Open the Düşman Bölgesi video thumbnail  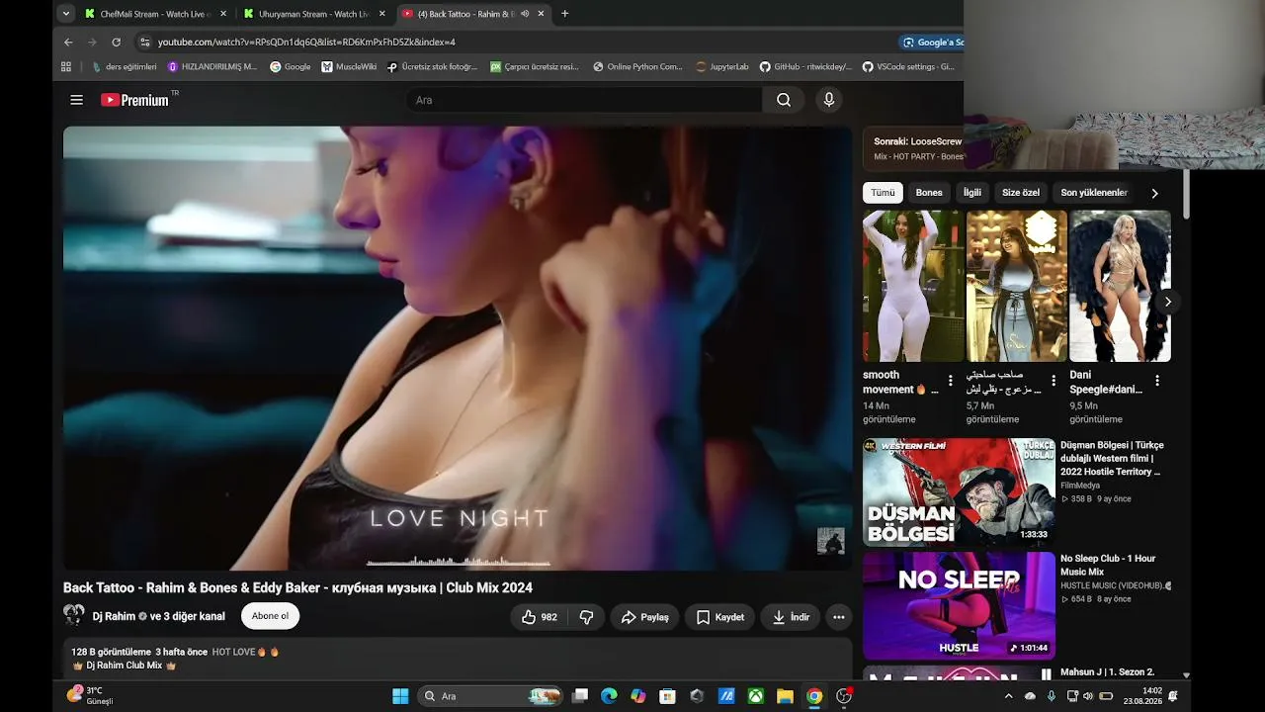[959, 492]
